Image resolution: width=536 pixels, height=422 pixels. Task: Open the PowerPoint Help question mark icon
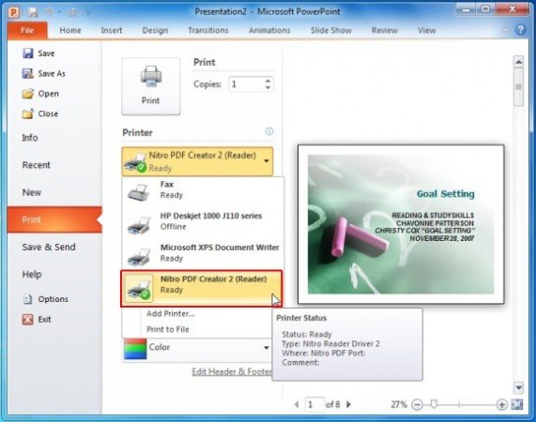coord(520,30)
